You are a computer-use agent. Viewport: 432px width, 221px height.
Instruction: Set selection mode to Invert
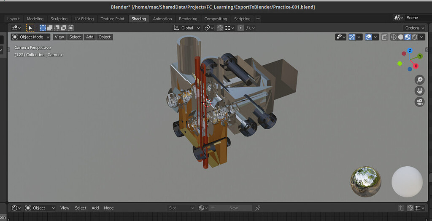pos(64,28)
